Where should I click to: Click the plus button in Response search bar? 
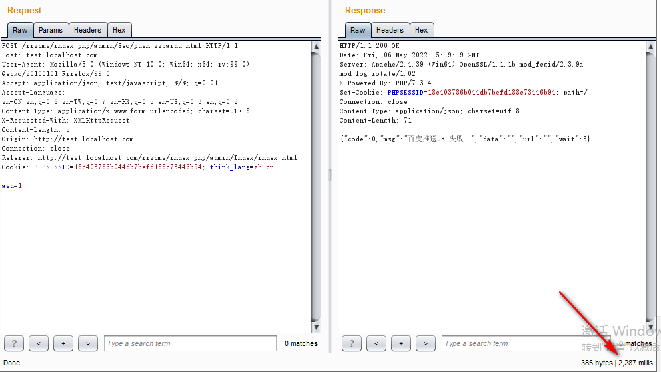coord(401,343)
